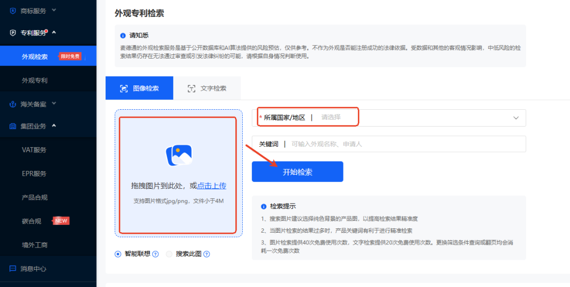Image resolution: width=570 pixels, height=287 pixels.
Task: Click the 限时免费 badge
Action: [70, 56]
